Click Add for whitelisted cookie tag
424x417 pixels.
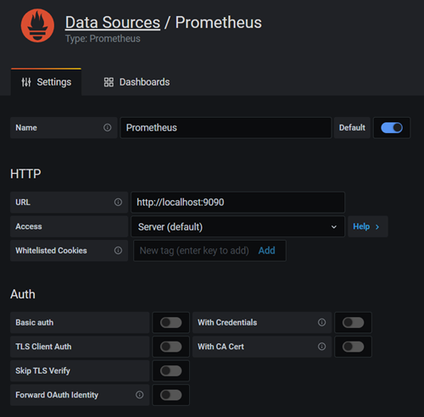(x=266, y=250)
